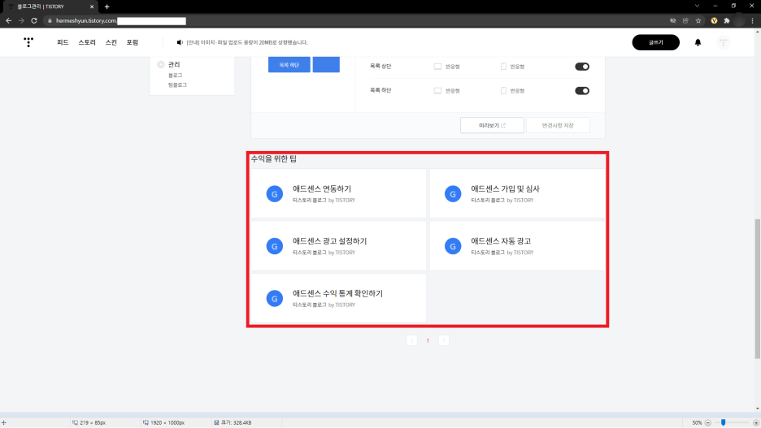This screenshot has width=761, height=428.
Task: Click the 관리 section heading in sidebar
Action: (174, 64)
